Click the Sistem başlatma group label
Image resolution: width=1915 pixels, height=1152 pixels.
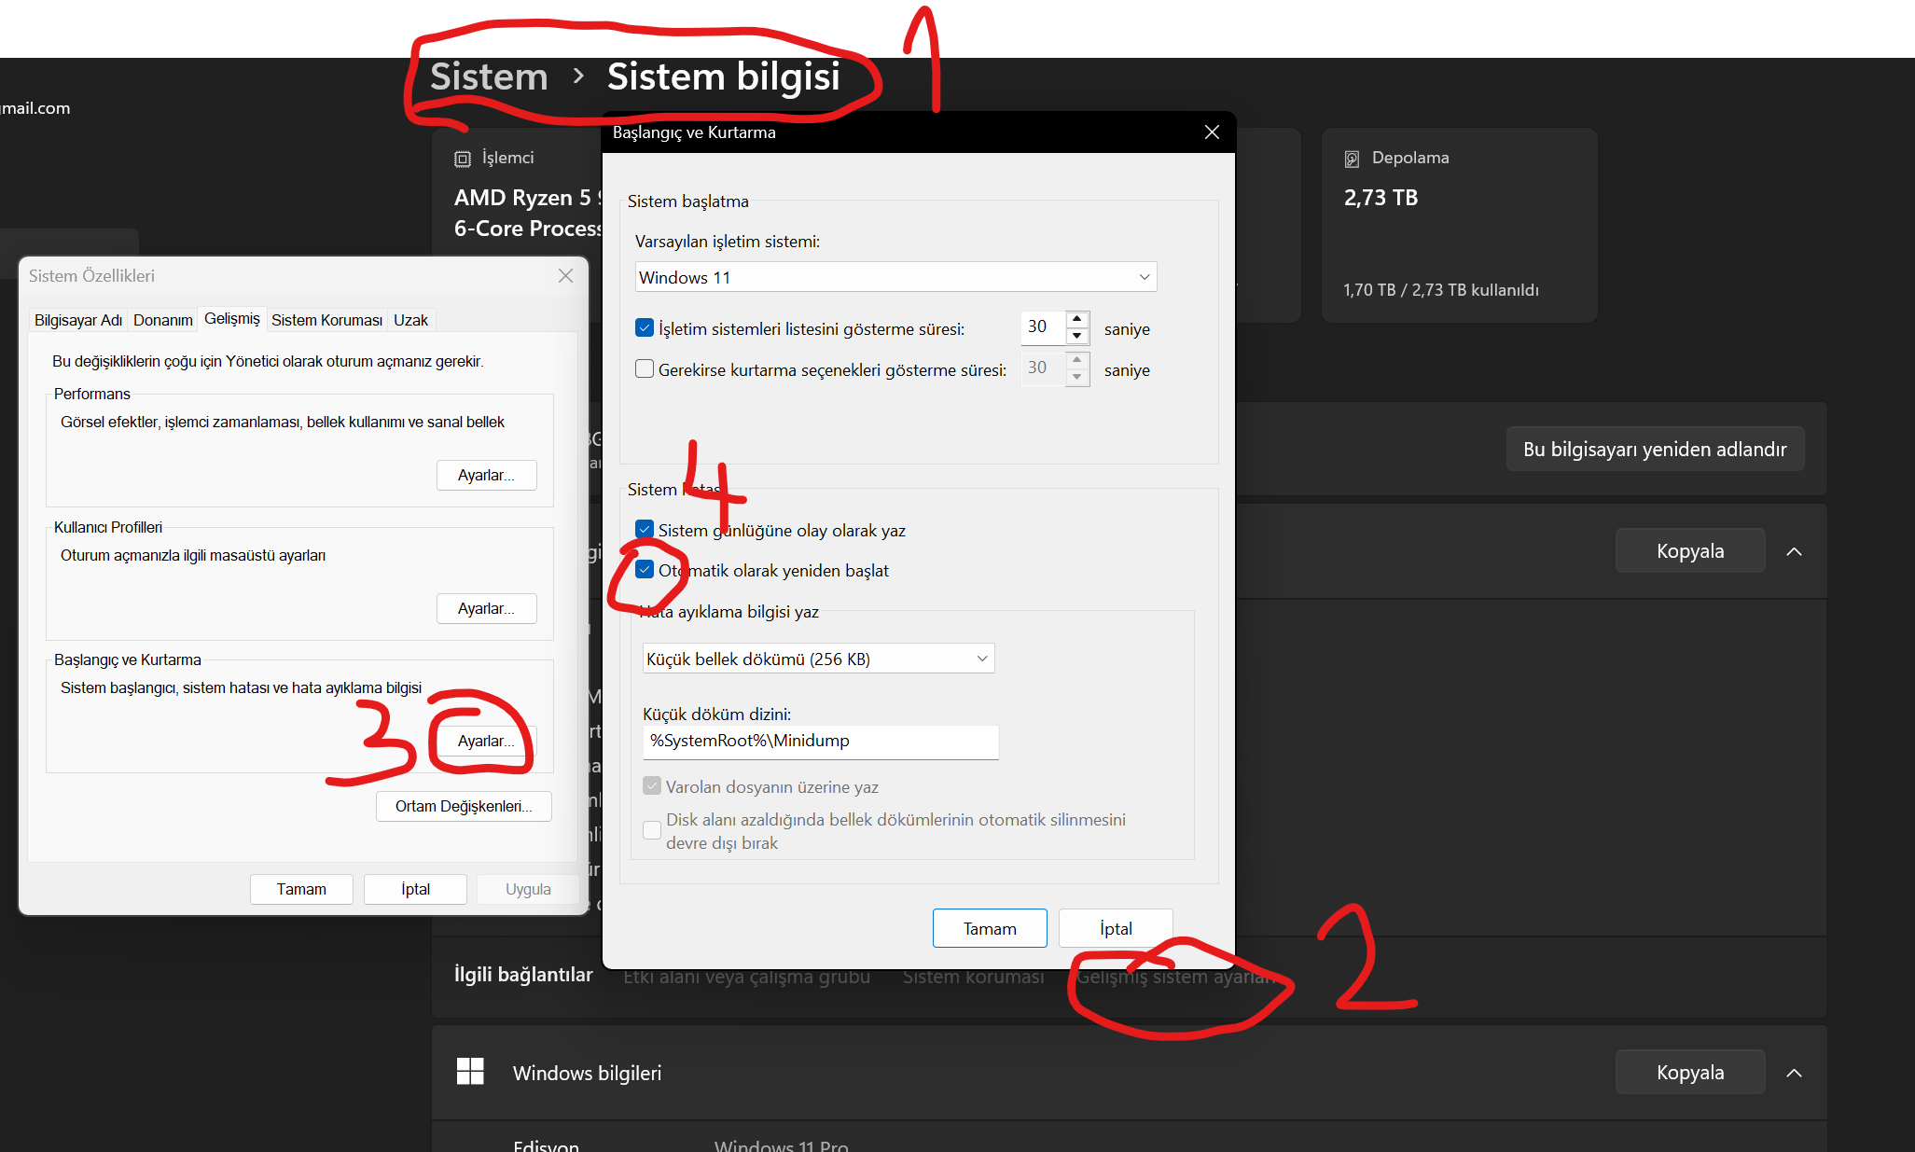688,201
